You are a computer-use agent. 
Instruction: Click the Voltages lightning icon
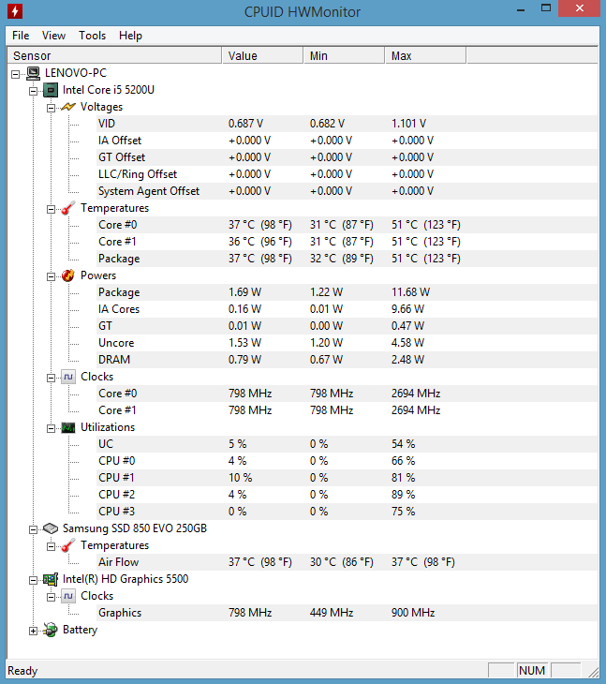pos(68,107)
